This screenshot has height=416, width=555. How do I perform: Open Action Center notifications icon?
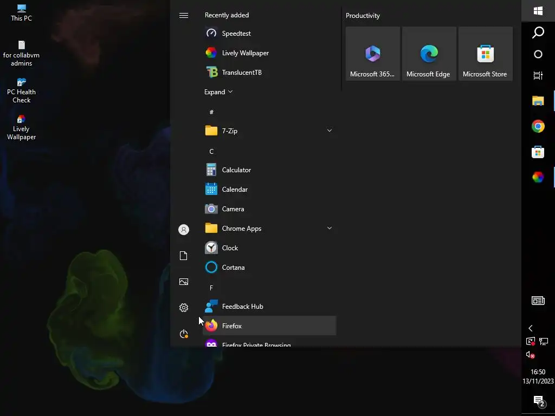coord(539,401)
